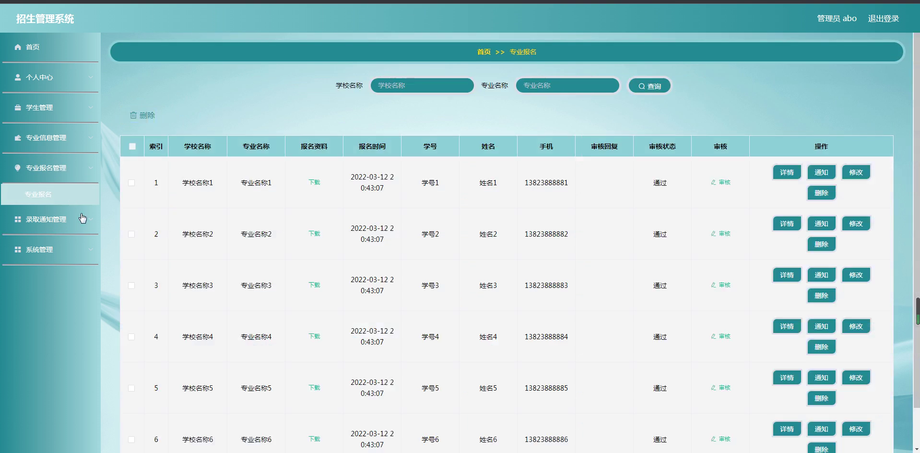Viewport: 920px width, 453px height.
Task: Click the 修改 button for row 1
Action: (856, 172)
